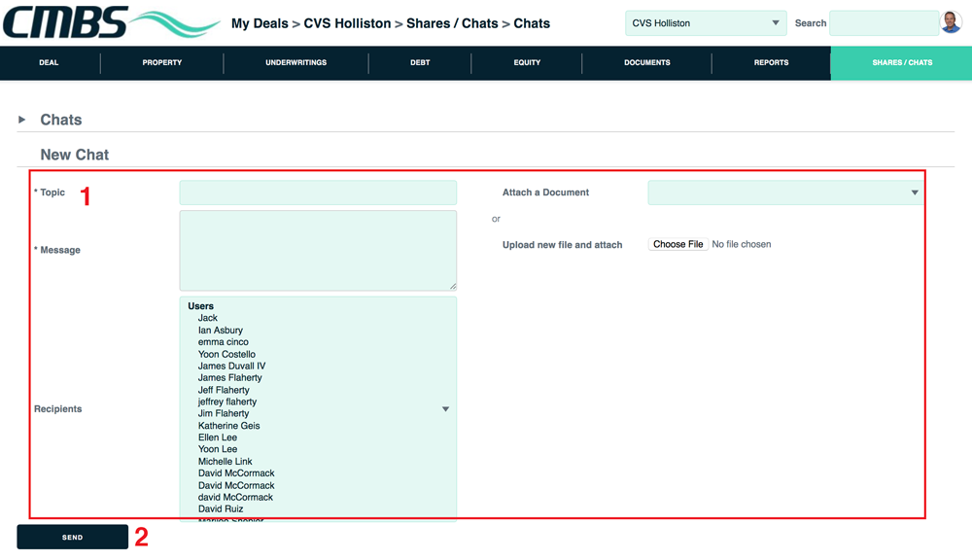This screenshot has height=560, width=972.
Task: Expand the Chats section triangle
Action: click(21, 119)
